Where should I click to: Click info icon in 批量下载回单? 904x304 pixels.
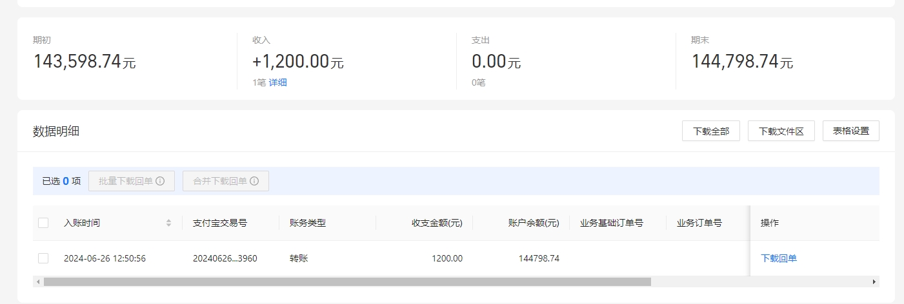[x=160, y=181]
